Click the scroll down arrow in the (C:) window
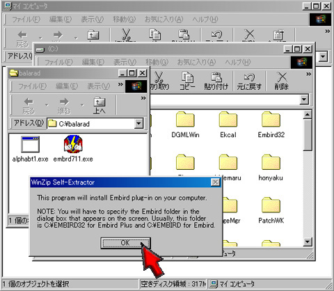 point(308,242)
